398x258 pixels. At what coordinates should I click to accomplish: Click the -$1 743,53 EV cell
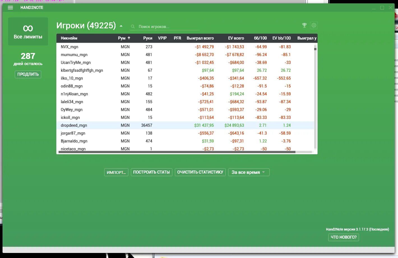[x=235, y=47]
